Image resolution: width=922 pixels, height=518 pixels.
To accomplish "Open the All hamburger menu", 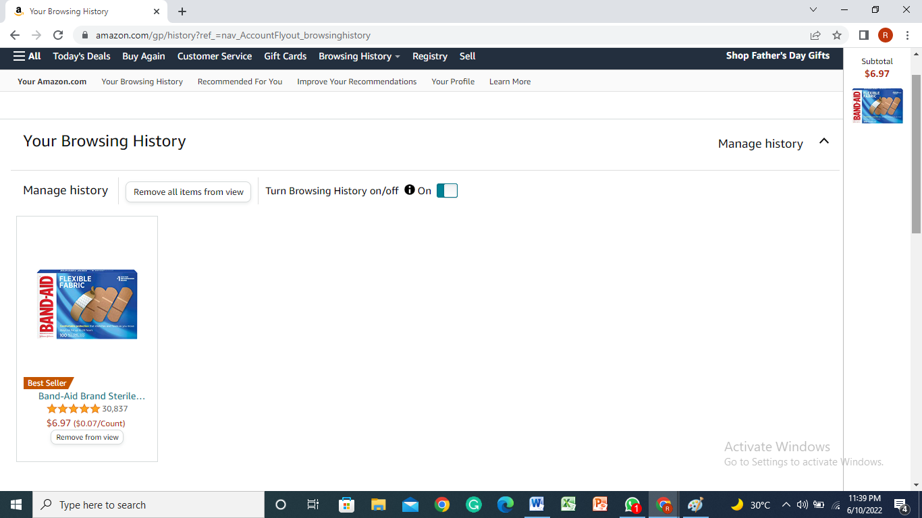I will coord(27,57).
